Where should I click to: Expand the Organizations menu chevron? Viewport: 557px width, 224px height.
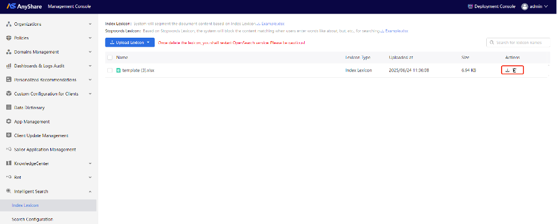pos(90,24)
